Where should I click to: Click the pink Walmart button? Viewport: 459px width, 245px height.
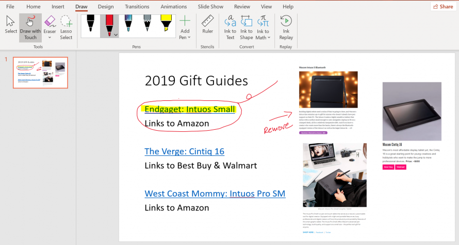tap(401, 167)
